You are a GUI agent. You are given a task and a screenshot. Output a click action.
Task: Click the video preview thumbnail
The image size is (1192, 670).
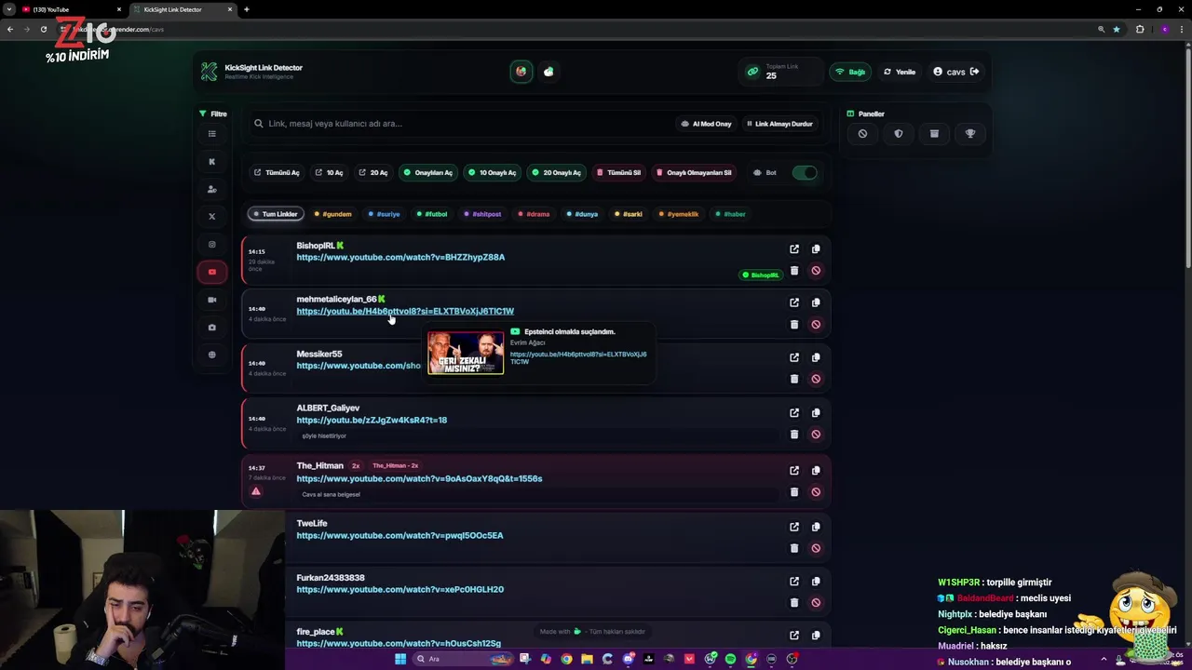(x=466, y=353)
